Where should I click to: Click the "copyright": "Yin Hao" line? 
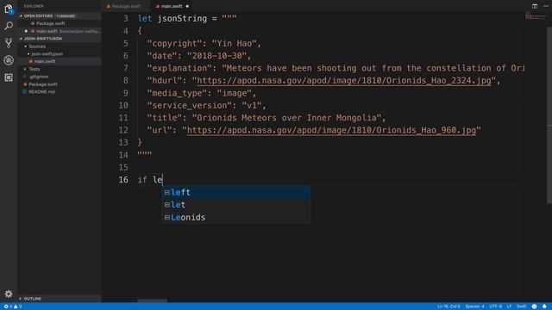coord(204,44)
